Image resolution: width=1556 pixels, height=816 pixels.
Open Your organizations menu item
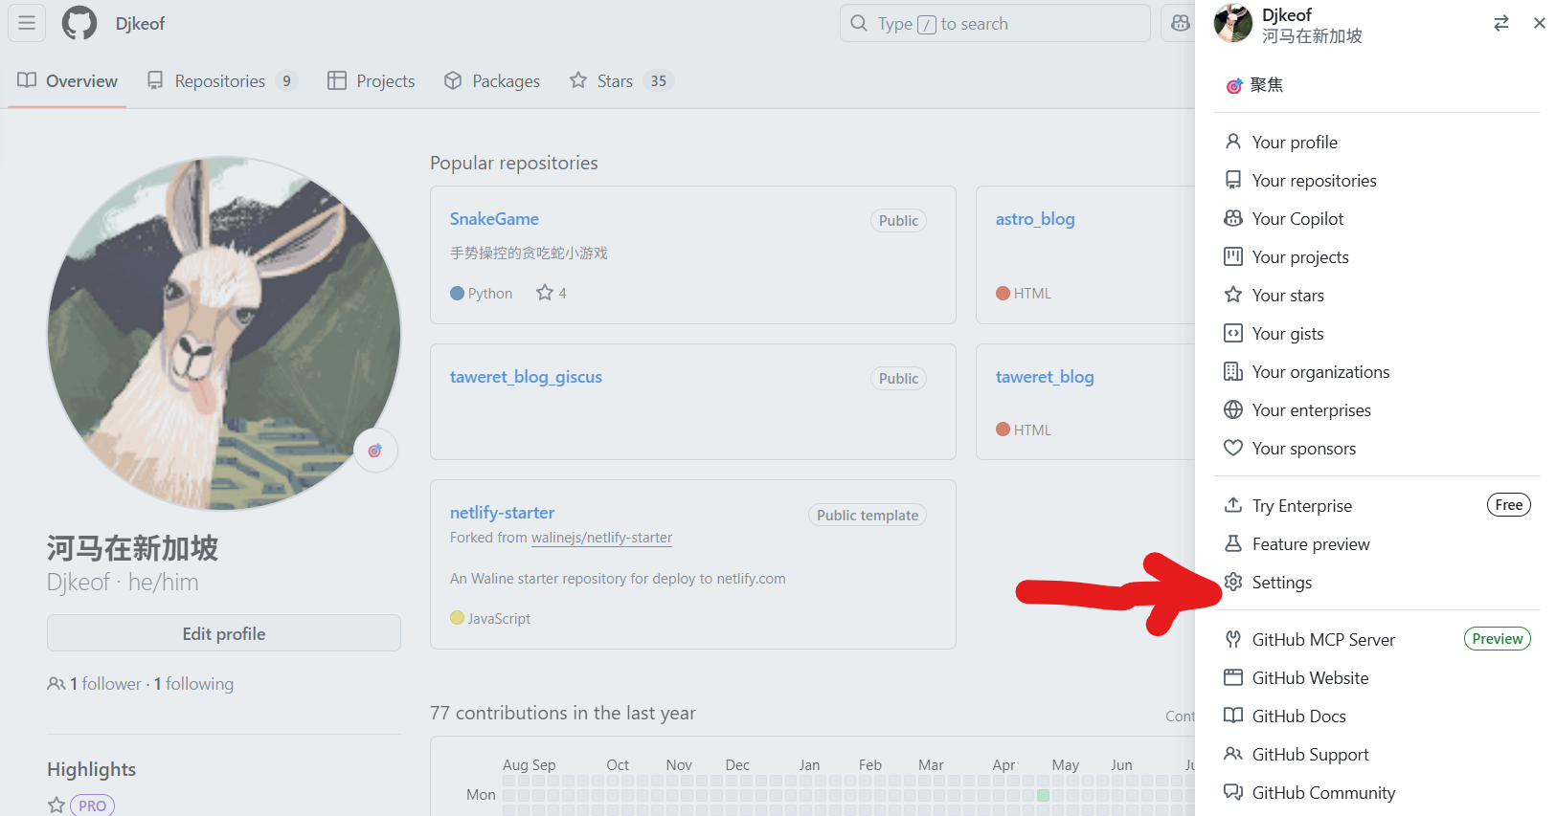(1377, 371)
